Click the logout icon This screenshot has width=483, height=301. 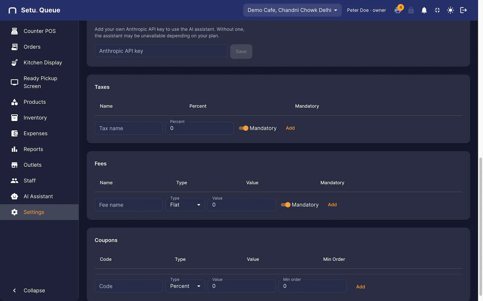coord(463,10)
